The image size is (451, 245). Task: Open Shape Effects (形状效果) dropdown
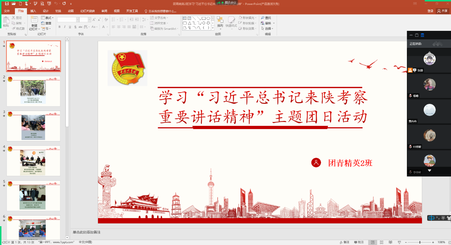point(248,28)
